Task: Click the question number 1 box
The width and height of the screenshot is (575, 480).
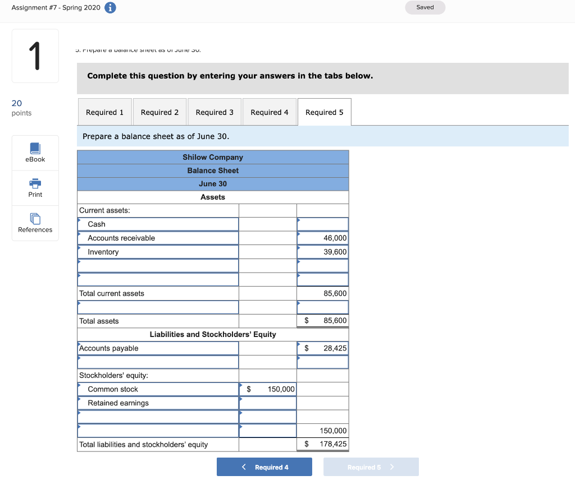Action: [x=35, y=56]
